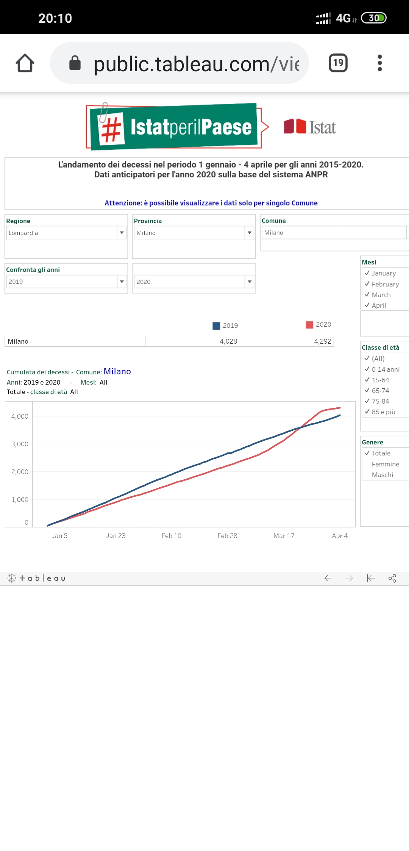Click the Tableau revert-to-start icon
This screenshot has height=851, width=409.
(x=371, y=578)
